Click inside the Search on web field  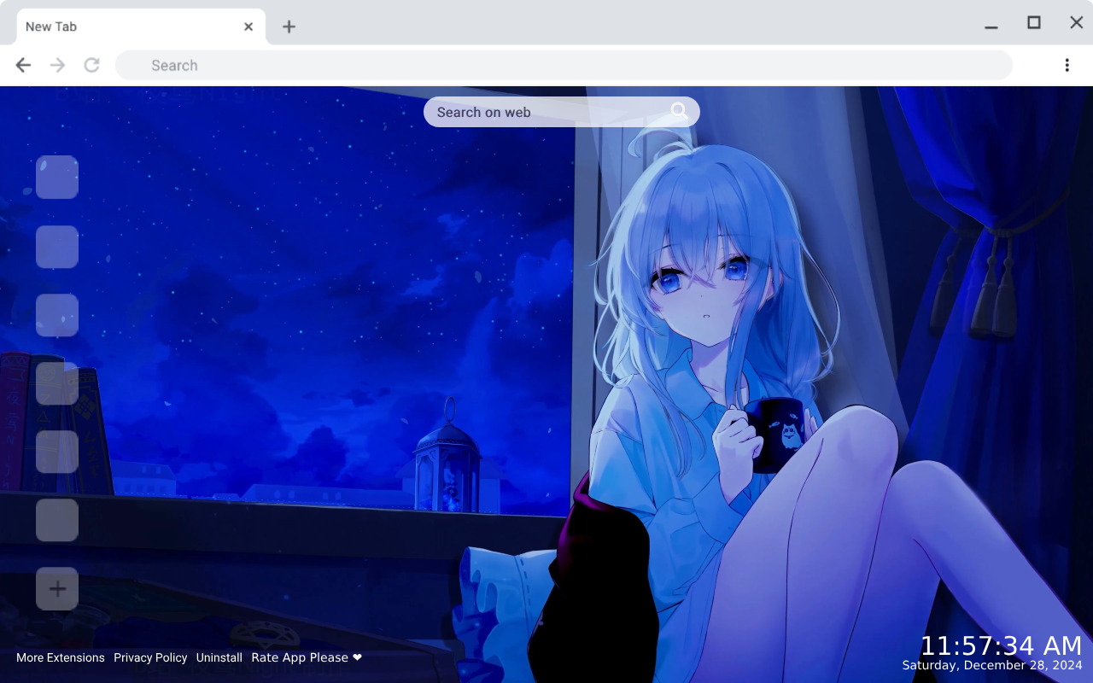pos(529,112)
